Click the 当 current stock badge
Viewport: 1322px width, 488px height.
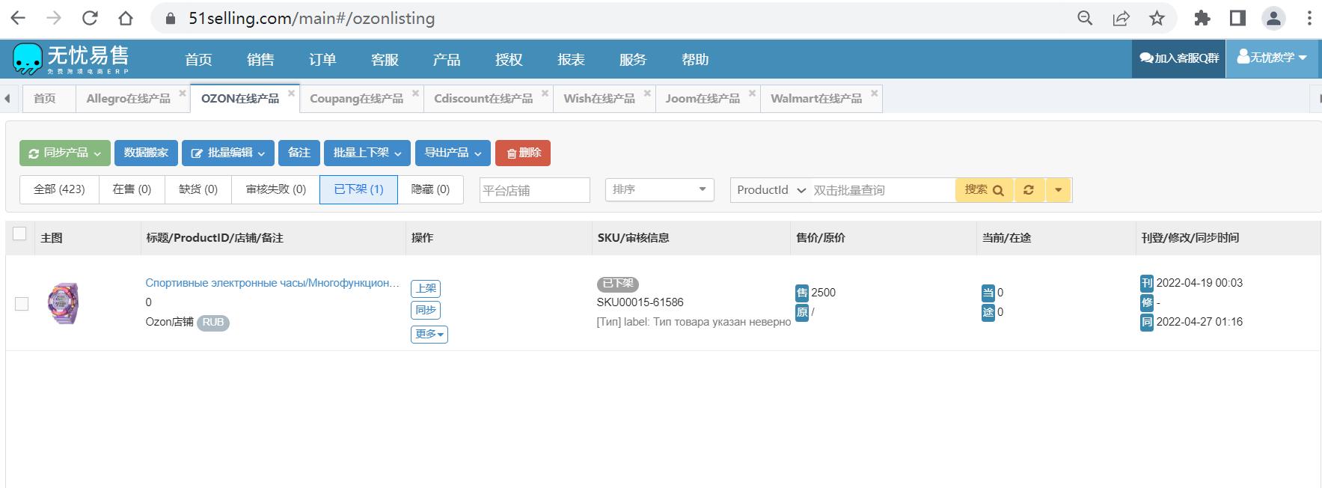tap(988, 293)
